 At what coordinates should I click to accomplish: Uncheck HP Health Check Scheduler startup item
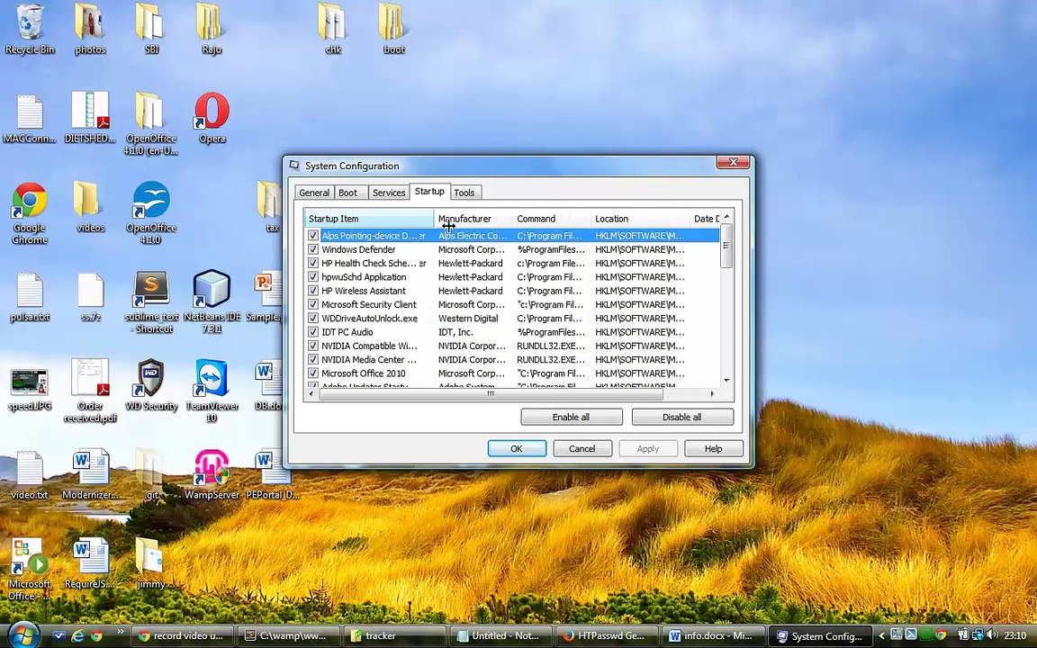[x=313, y=263]
